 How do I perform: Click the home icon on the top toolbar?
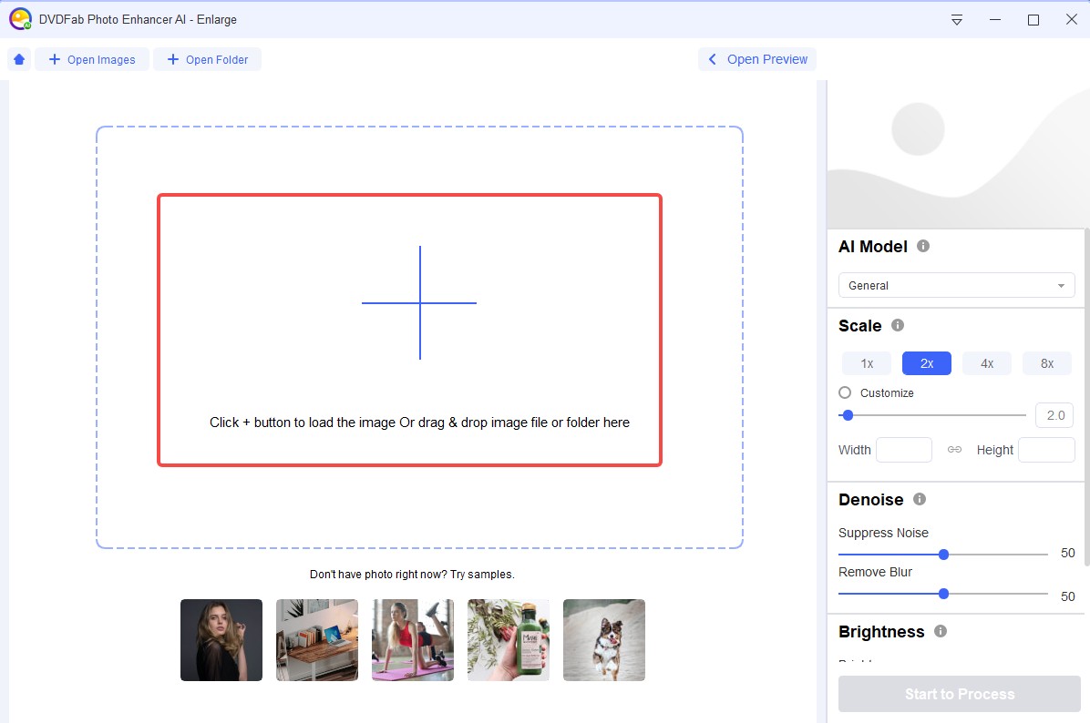click(18, 58)
